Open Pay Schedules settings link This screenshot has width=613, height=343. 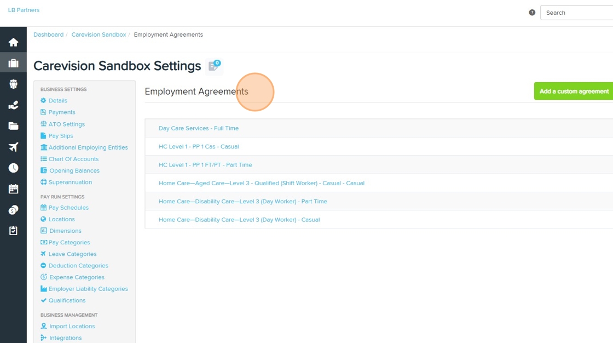(x=68, y=208)
